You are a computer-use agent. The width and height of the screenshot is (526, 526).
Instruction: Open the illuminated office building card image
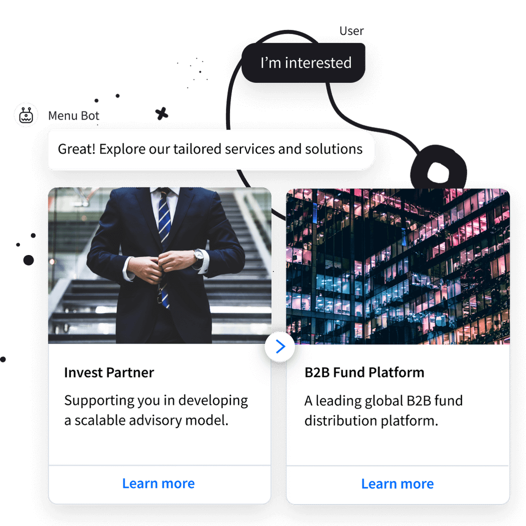tap(398, 266)
